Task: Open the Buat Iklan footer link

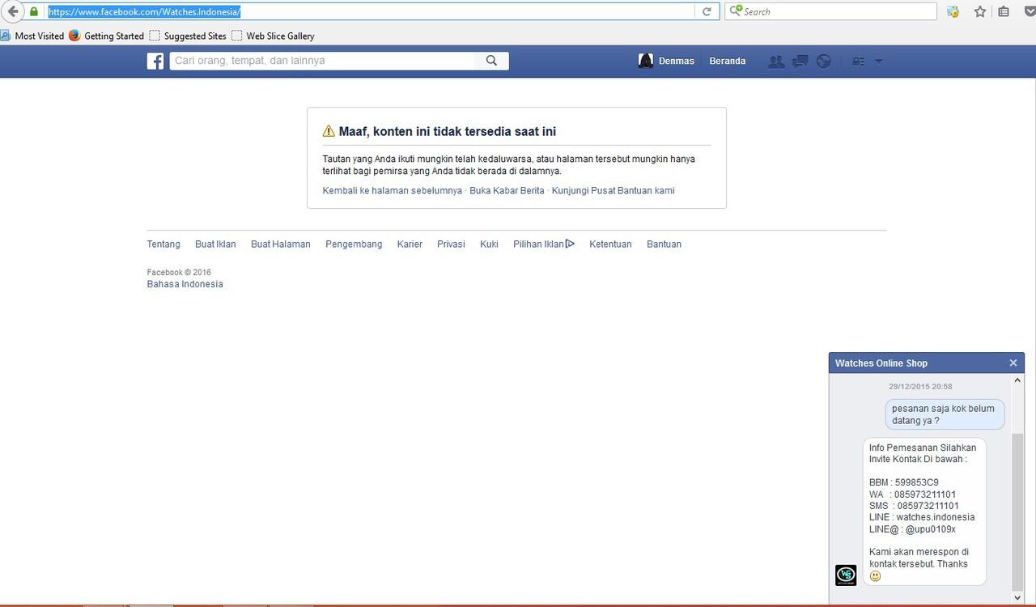Action: (215, 244)
